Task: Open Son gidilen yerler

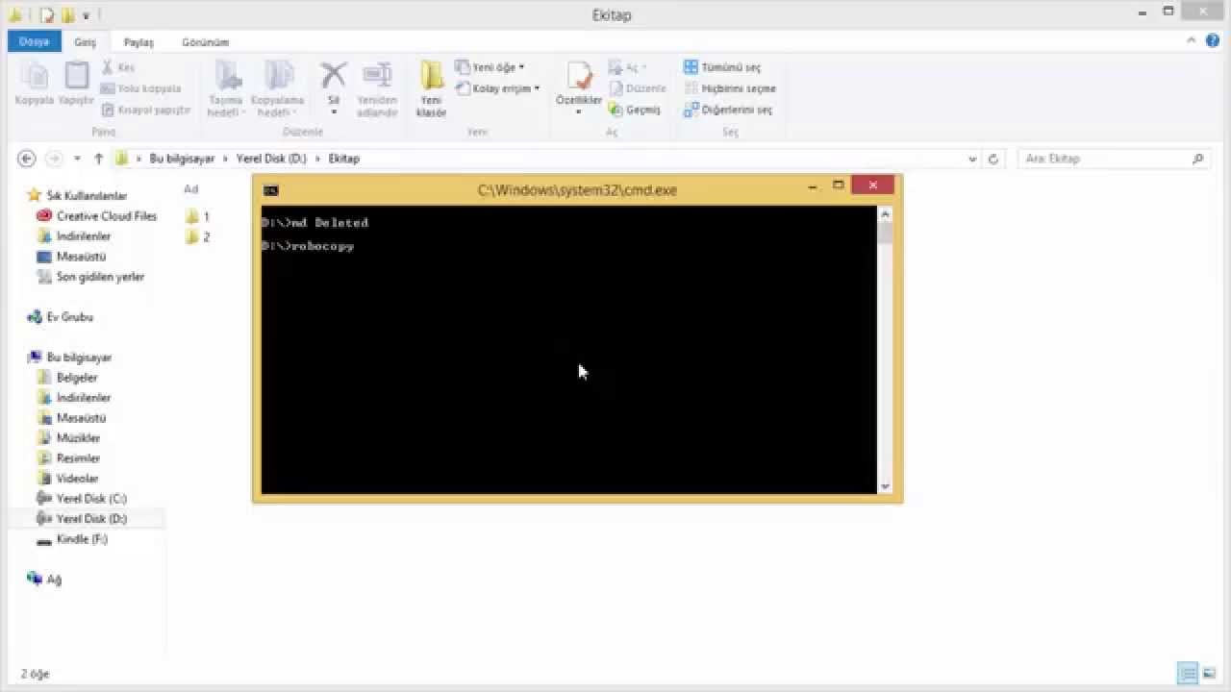Action: coord(90,277)
